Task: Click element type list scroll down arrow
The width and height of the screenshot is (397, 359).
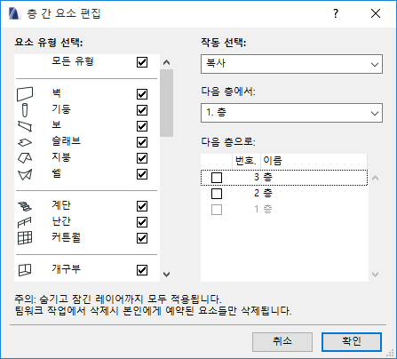Action: click(x=167, y=275)
